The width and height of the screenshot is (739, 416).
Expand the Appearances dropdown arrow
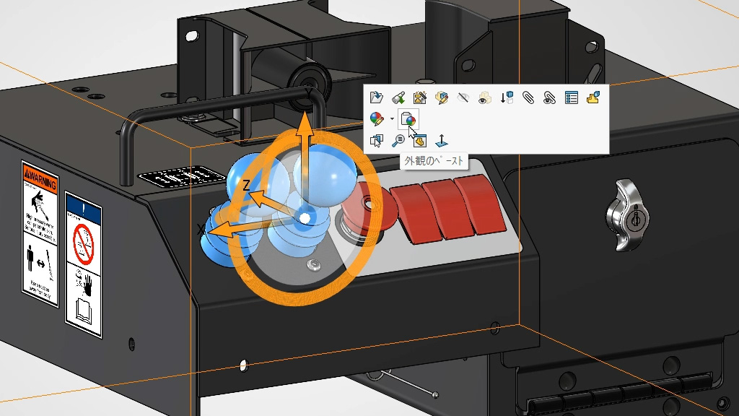coord(392,119)
